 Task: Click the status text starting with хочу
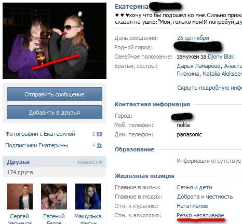pos(179,19)
